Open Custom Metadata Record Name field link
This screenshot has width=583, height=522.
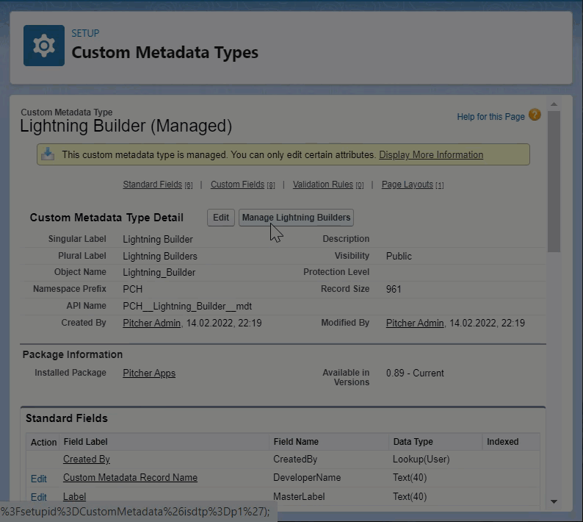point(130,478)
